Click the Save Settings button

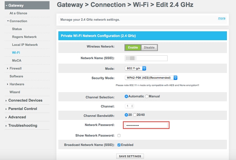click(x=130, y=156)
